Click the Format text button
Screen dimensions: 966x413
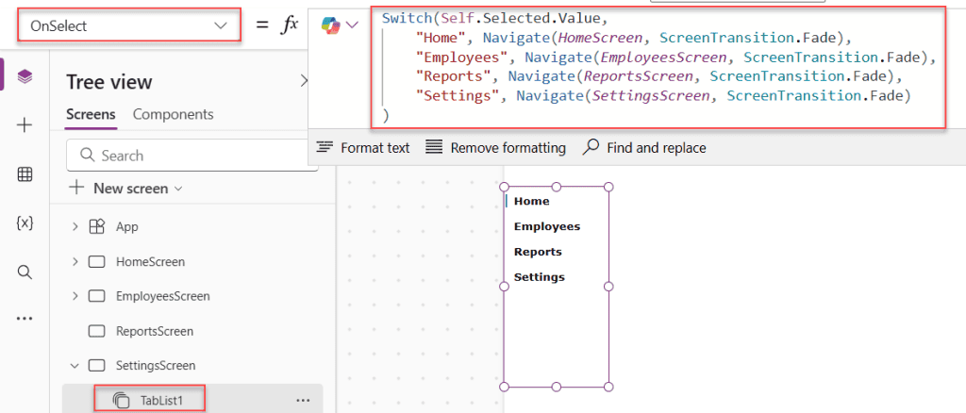pyautogui.click(x=363, y=148)
